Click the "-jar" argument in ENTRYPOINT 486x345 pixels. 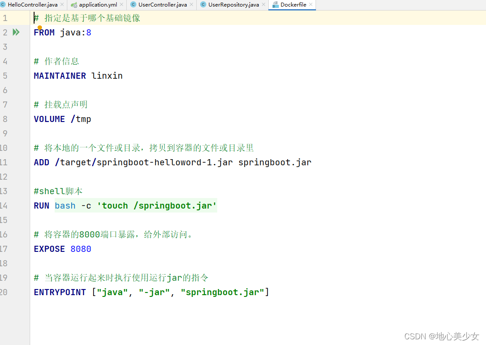tap(154, 292)
